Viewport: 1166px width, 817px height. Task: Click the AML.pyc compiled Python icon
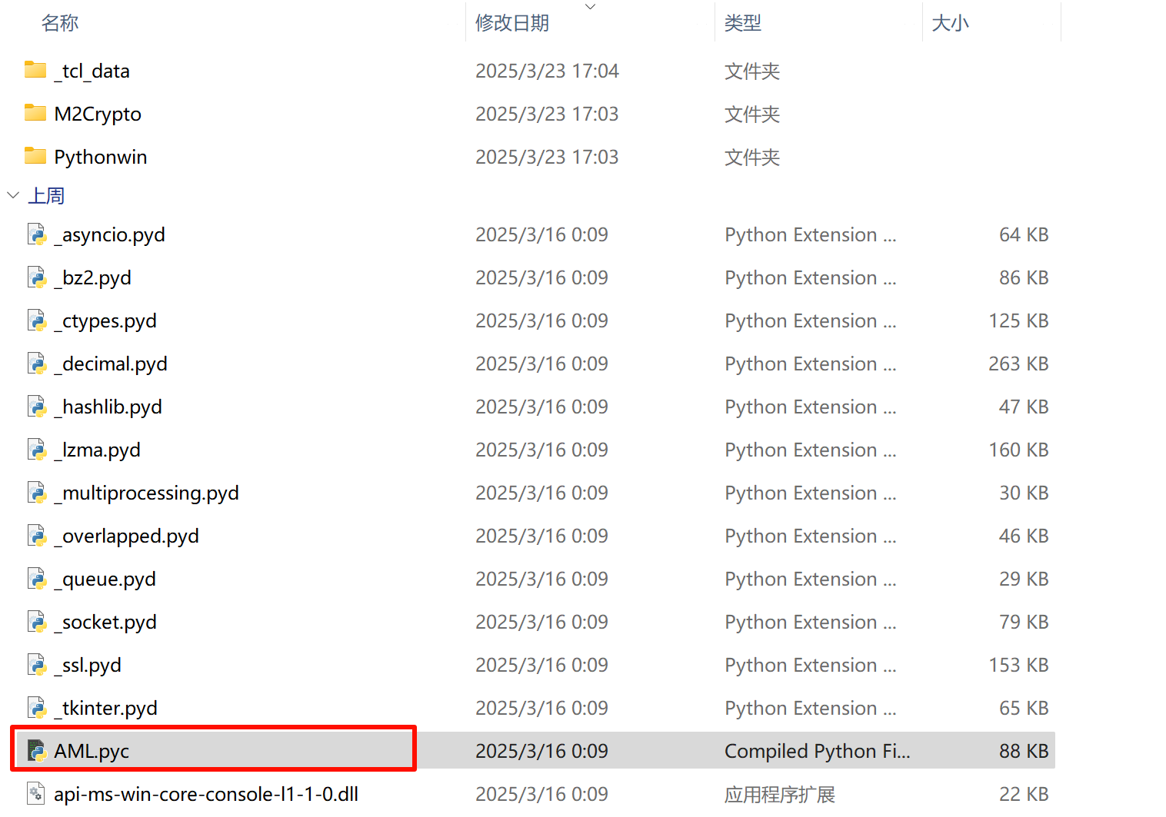tap(37, 751)
